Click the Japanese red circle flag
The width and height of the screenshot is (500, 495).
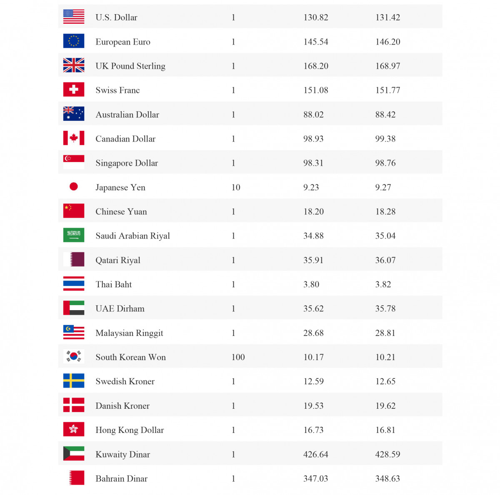pyautogui.click(x=74, y=187)
